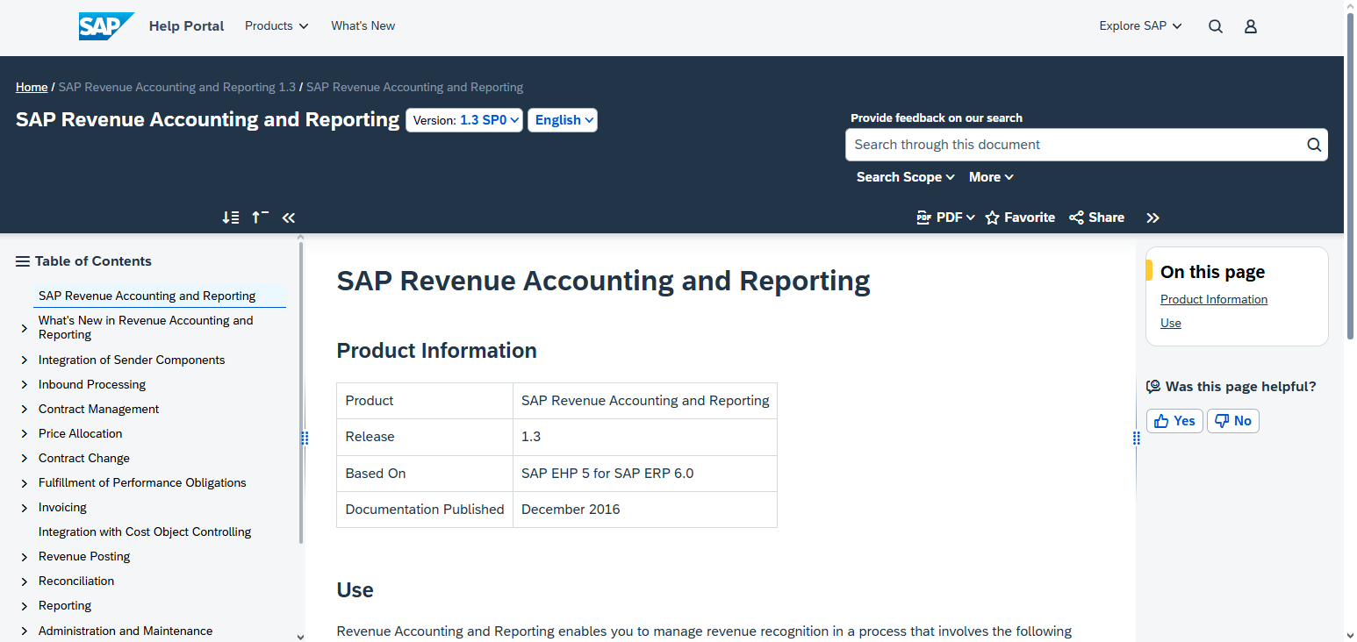1357x642 pixels.
Task: Expand the Contract Change chevron
Action: point(25,459)
